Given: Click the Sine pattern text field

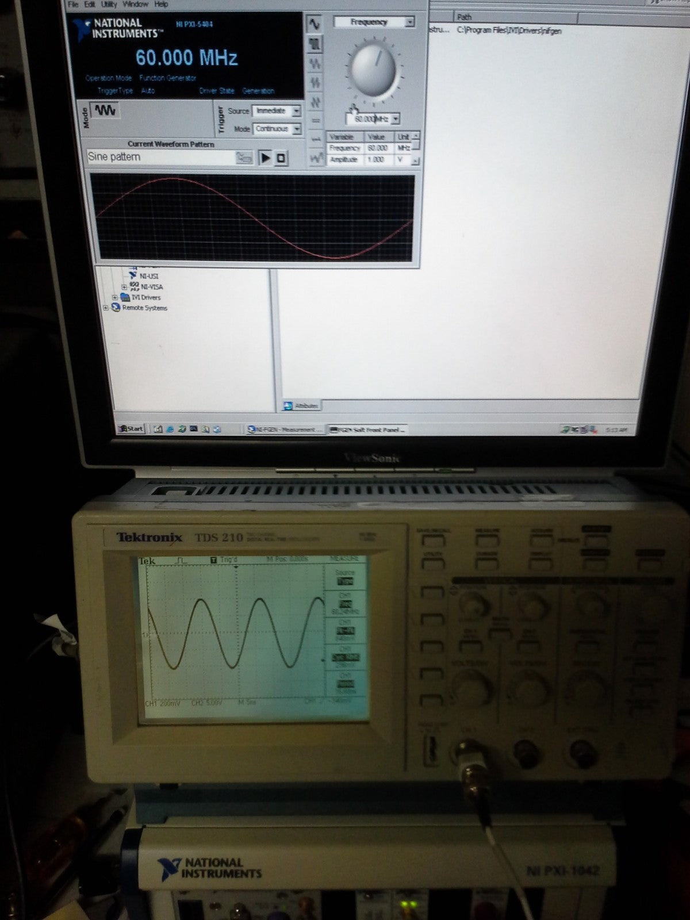Looking at the screenshot, I should click(160, 157).
